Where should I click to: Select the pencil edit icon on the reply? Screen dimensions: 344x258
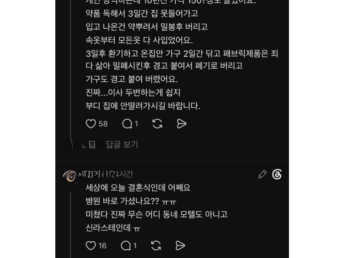[x=262, y=174]
